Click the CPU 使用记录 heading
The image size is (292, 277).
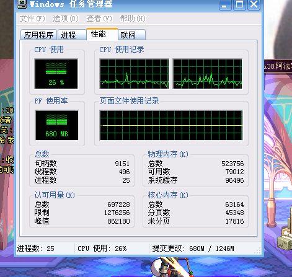(122, 50)
